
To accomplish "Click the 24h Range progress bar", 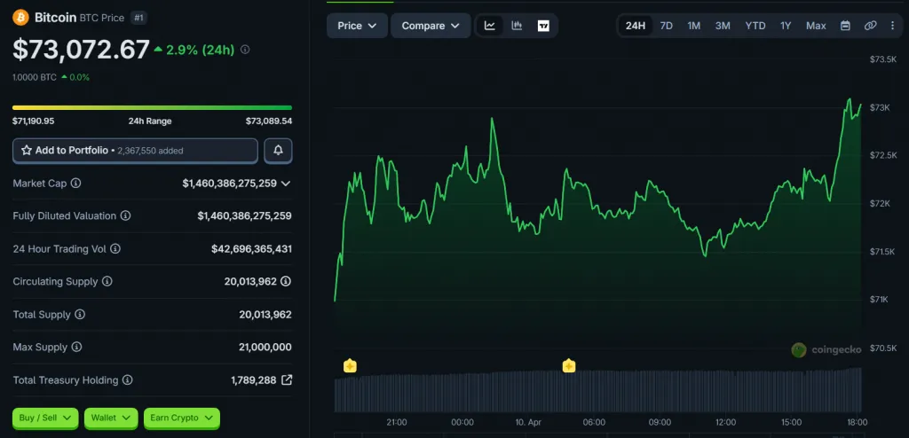I will tap(152, 108).
